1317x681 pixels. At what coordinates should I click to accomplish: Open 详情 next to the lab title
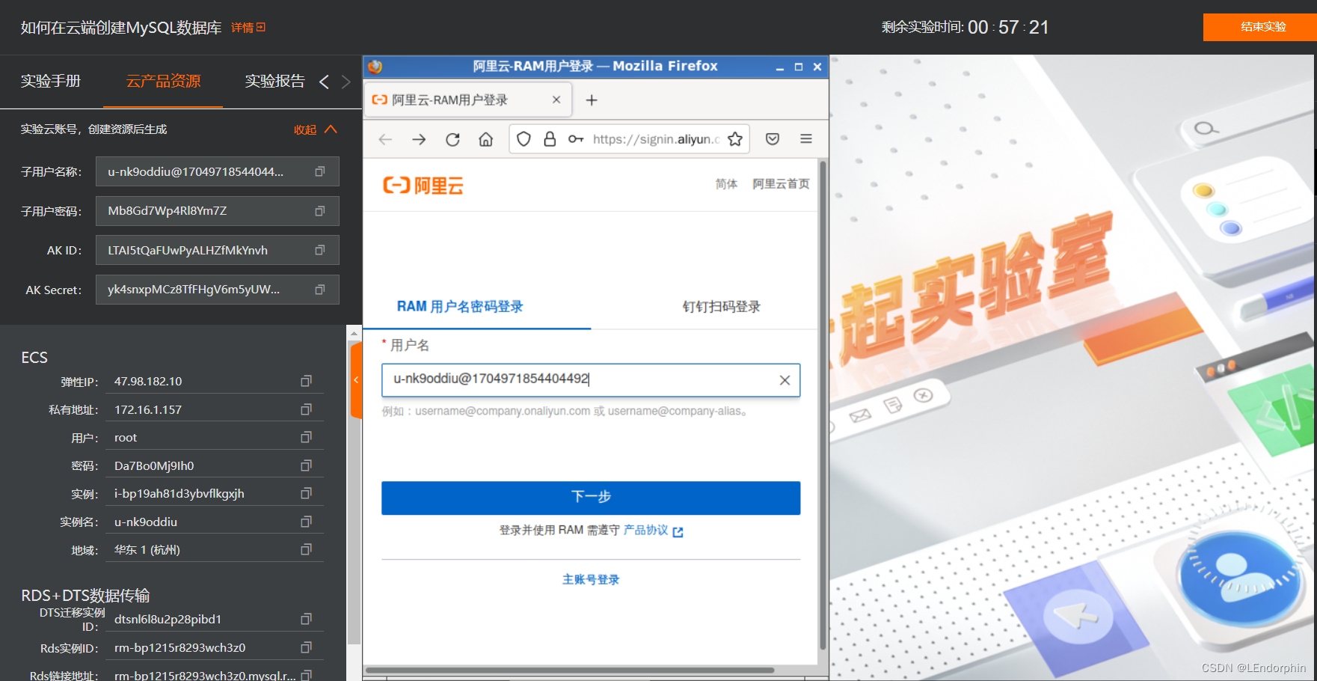click(x=248, y=28)
